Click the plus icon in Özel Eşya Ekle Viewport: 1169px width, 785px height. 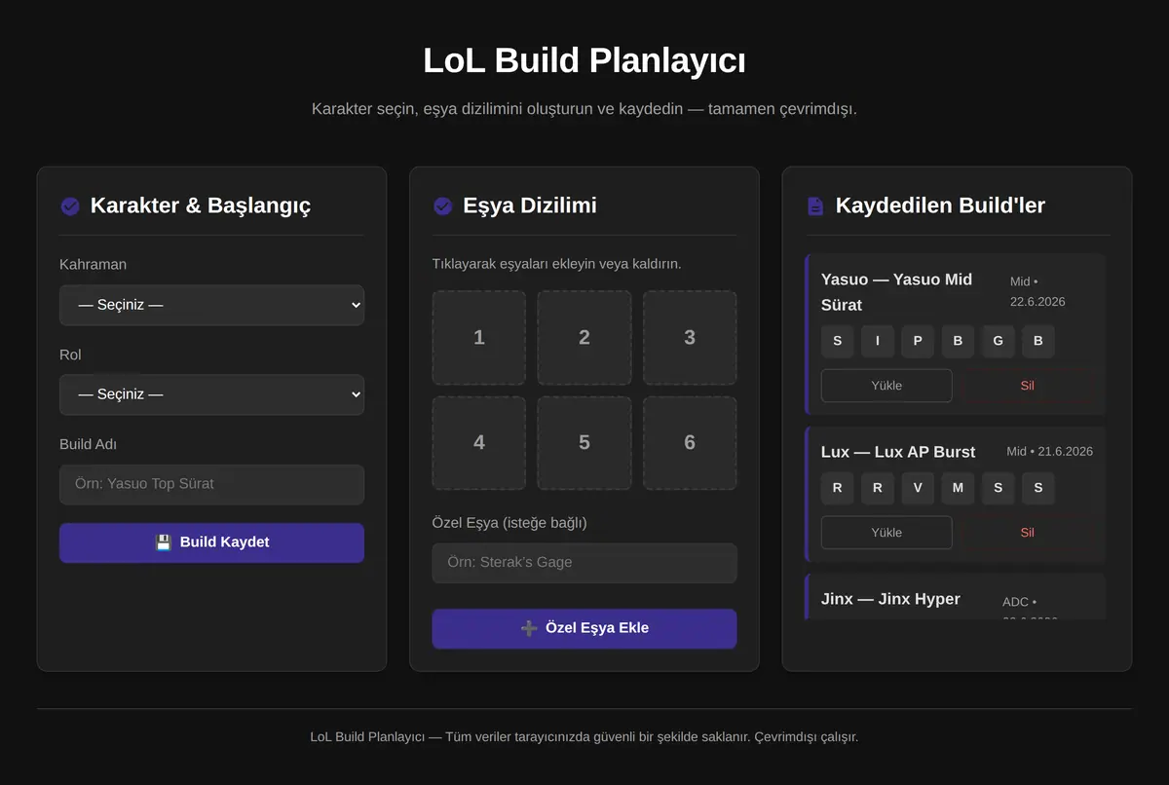pyautogui.click(x=529, y=628)
